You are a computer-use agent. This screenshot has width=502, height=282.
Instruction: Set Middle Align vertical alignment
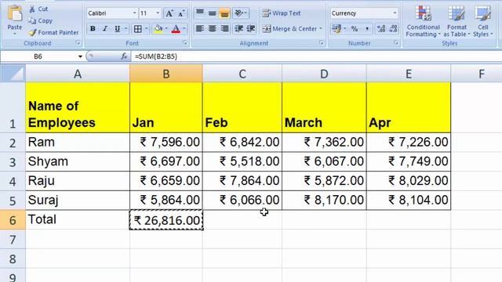tap(213, 13)
